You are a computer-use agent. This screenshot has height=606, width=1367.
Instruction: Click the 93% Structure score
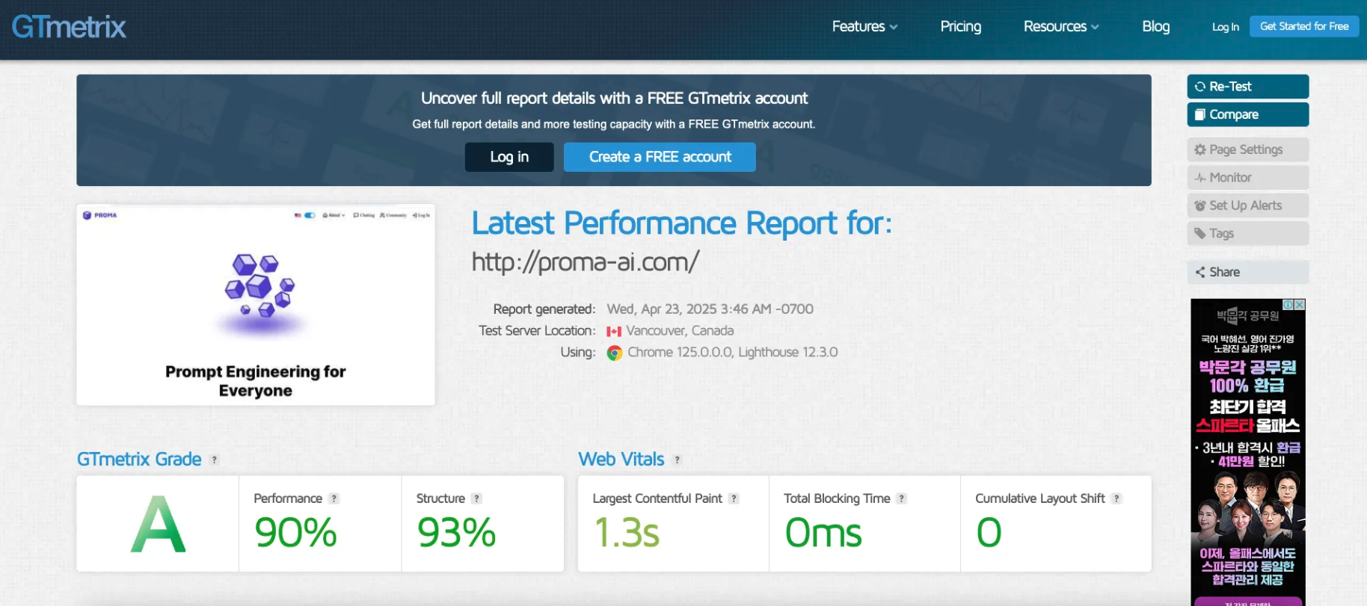[x=456, y=533]
